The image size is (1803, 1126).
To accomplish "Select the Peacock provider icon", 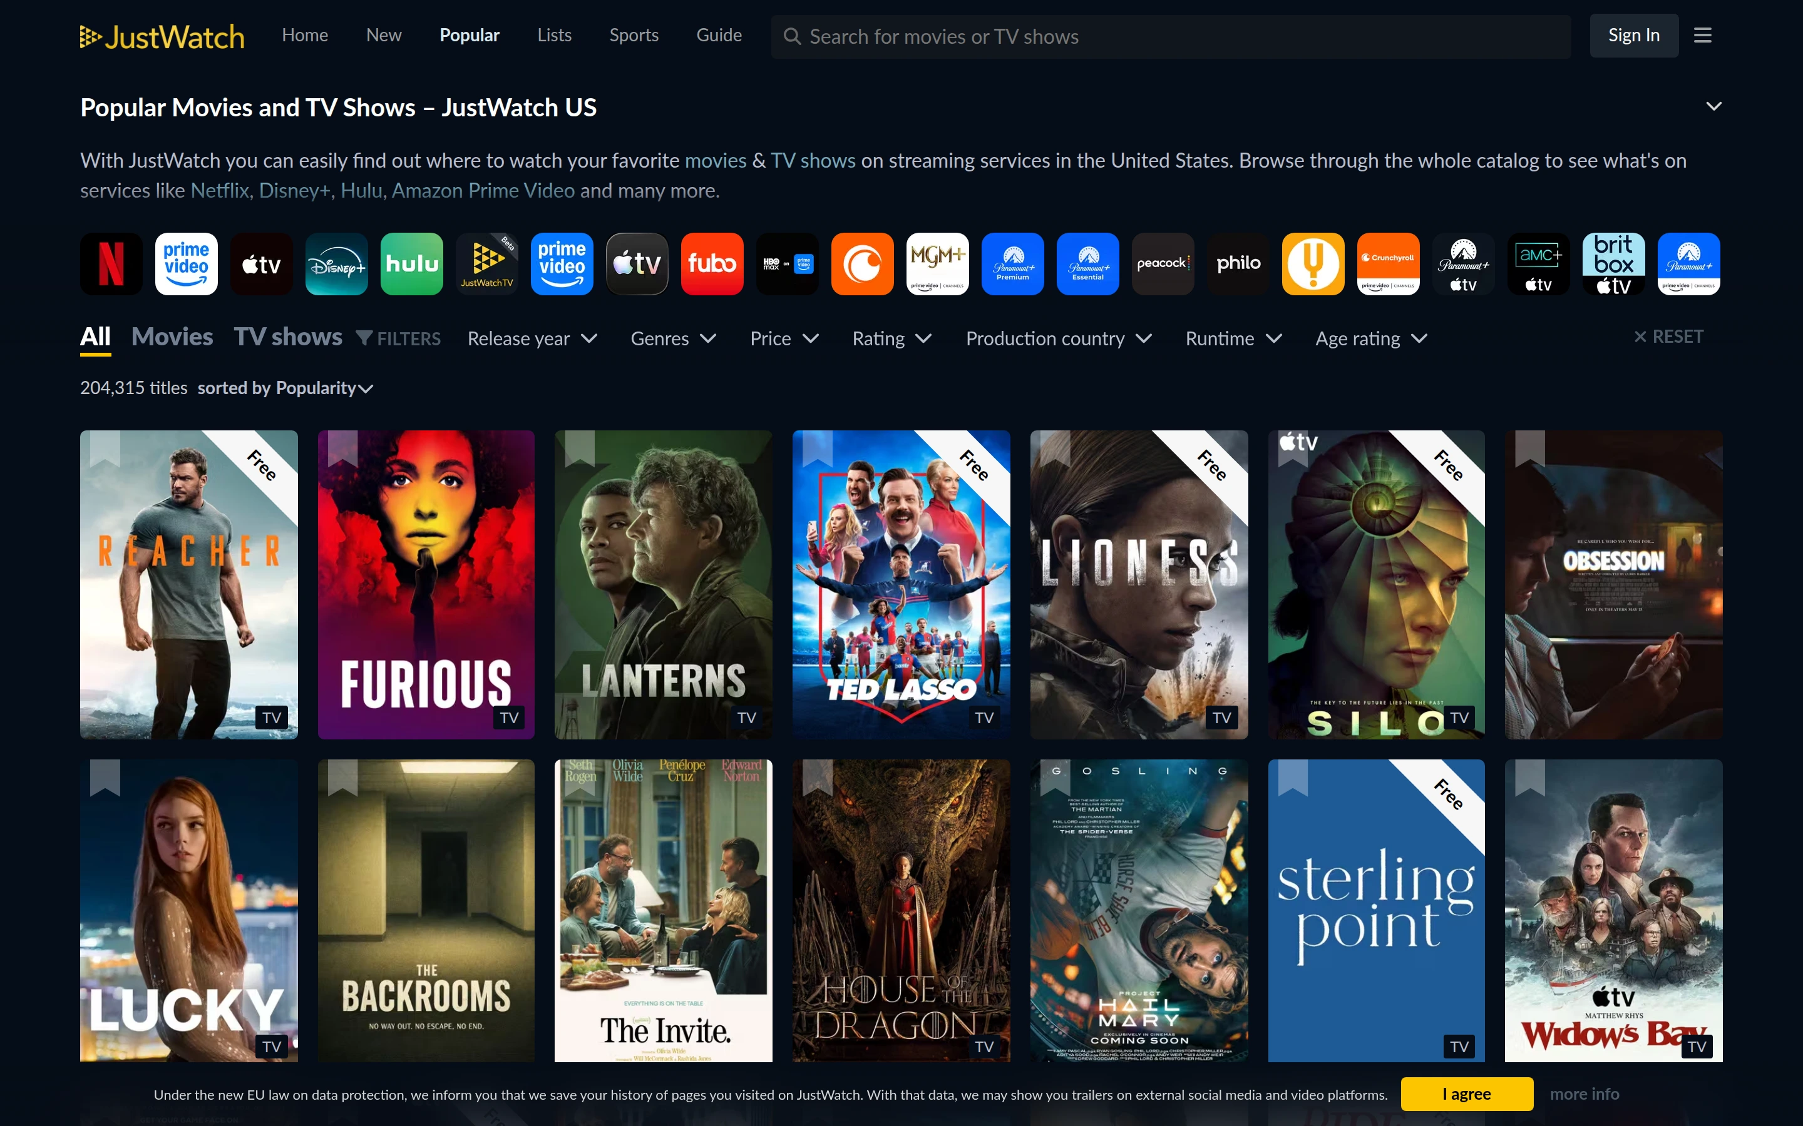I will (1163, 263).
